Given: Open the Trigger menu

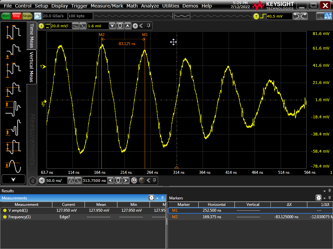Looking at the screenshot, I should click(x=79, y=6).
